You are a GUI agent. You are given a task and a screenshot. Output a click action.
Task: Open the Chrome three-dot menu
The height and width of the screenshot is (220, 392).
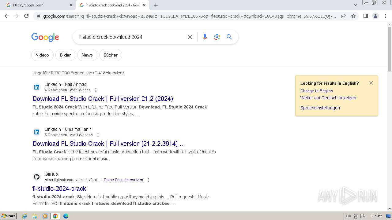pos(385,16)
